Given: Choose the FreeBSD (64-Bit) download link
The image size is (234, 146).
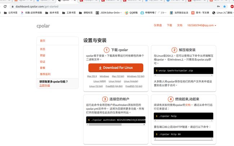Looking at the screenshot, I should (x=114, y=86).
